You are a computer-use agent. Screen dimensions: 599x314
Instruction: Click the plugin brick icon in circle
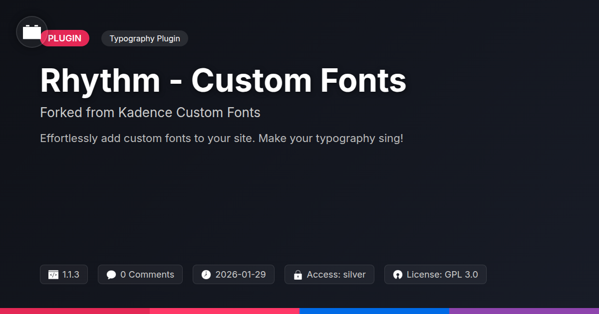click(32, 32)
